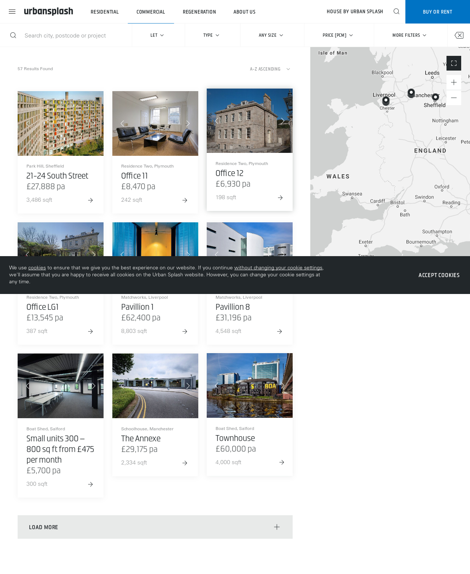Click the header search magnifier icon

coord(396,11)
